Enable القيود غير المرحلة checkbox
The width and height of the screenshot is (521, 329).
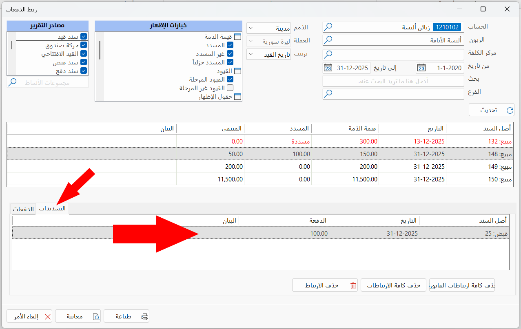tap(231, 87)
